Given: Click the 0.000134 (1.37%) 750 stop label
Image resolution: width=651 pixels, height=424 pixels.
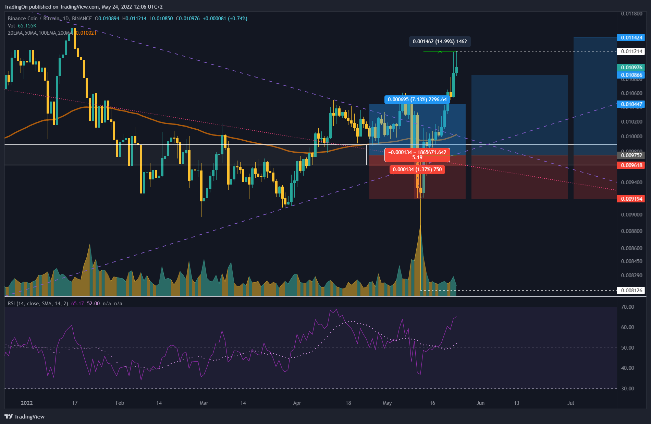Looking at the screenshot, I should (x=417, y=169).
